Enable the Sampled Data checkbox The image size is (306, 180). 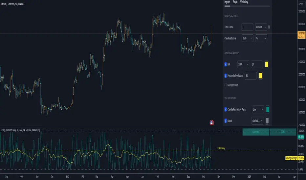click(x=226, y=85)
